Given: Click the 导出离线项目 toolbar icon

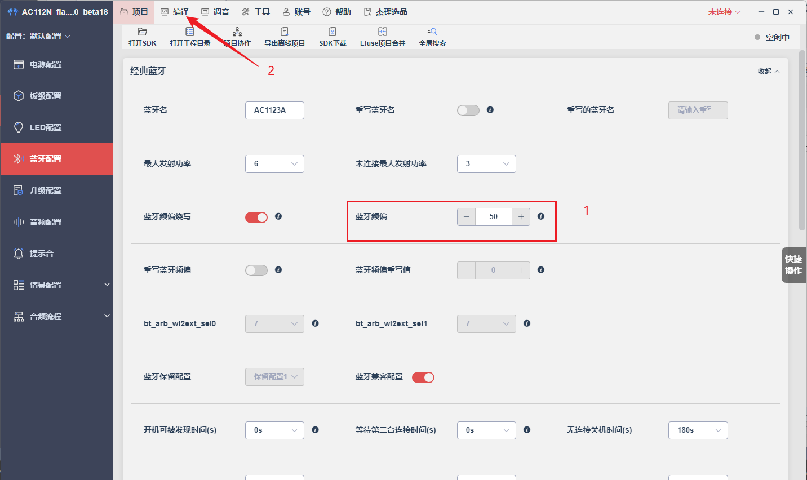Looking at the screenshot, I should tap(285, 37).
